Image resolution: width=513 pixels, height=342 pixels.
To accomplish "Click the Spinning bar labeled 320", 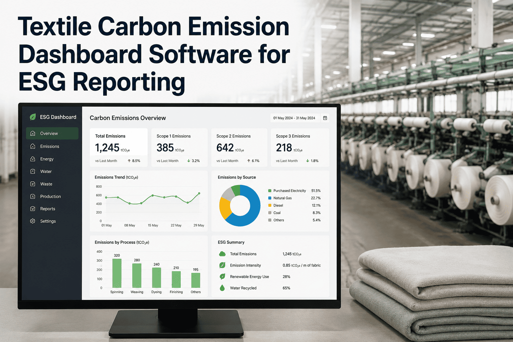I will pyautogui.click(x=117, y=273).
